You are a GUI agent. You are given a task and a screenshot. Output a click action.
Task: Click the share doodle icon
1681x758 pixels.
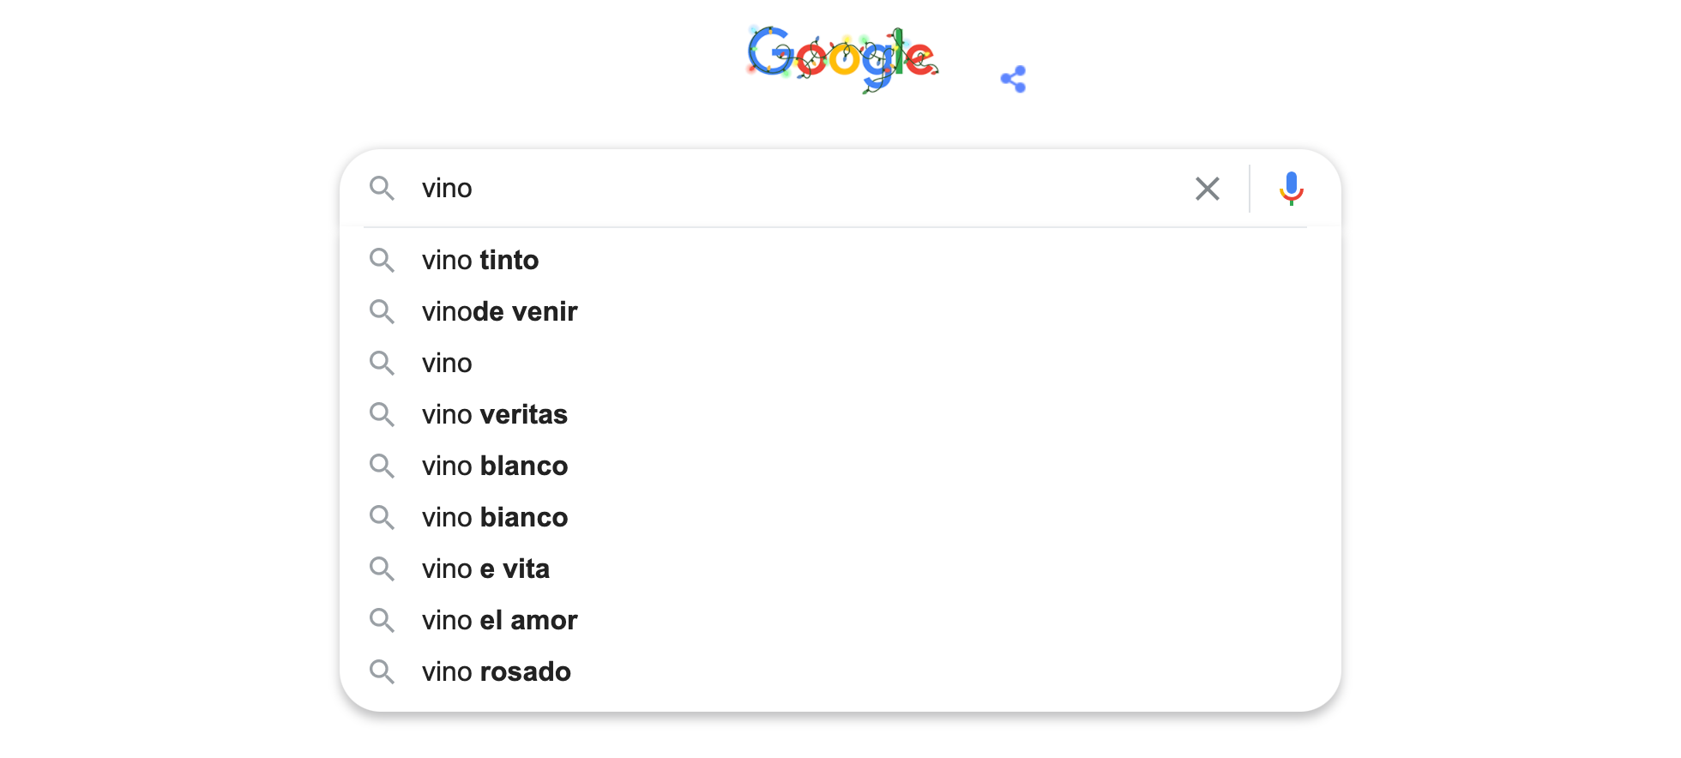click(1013, 79)
